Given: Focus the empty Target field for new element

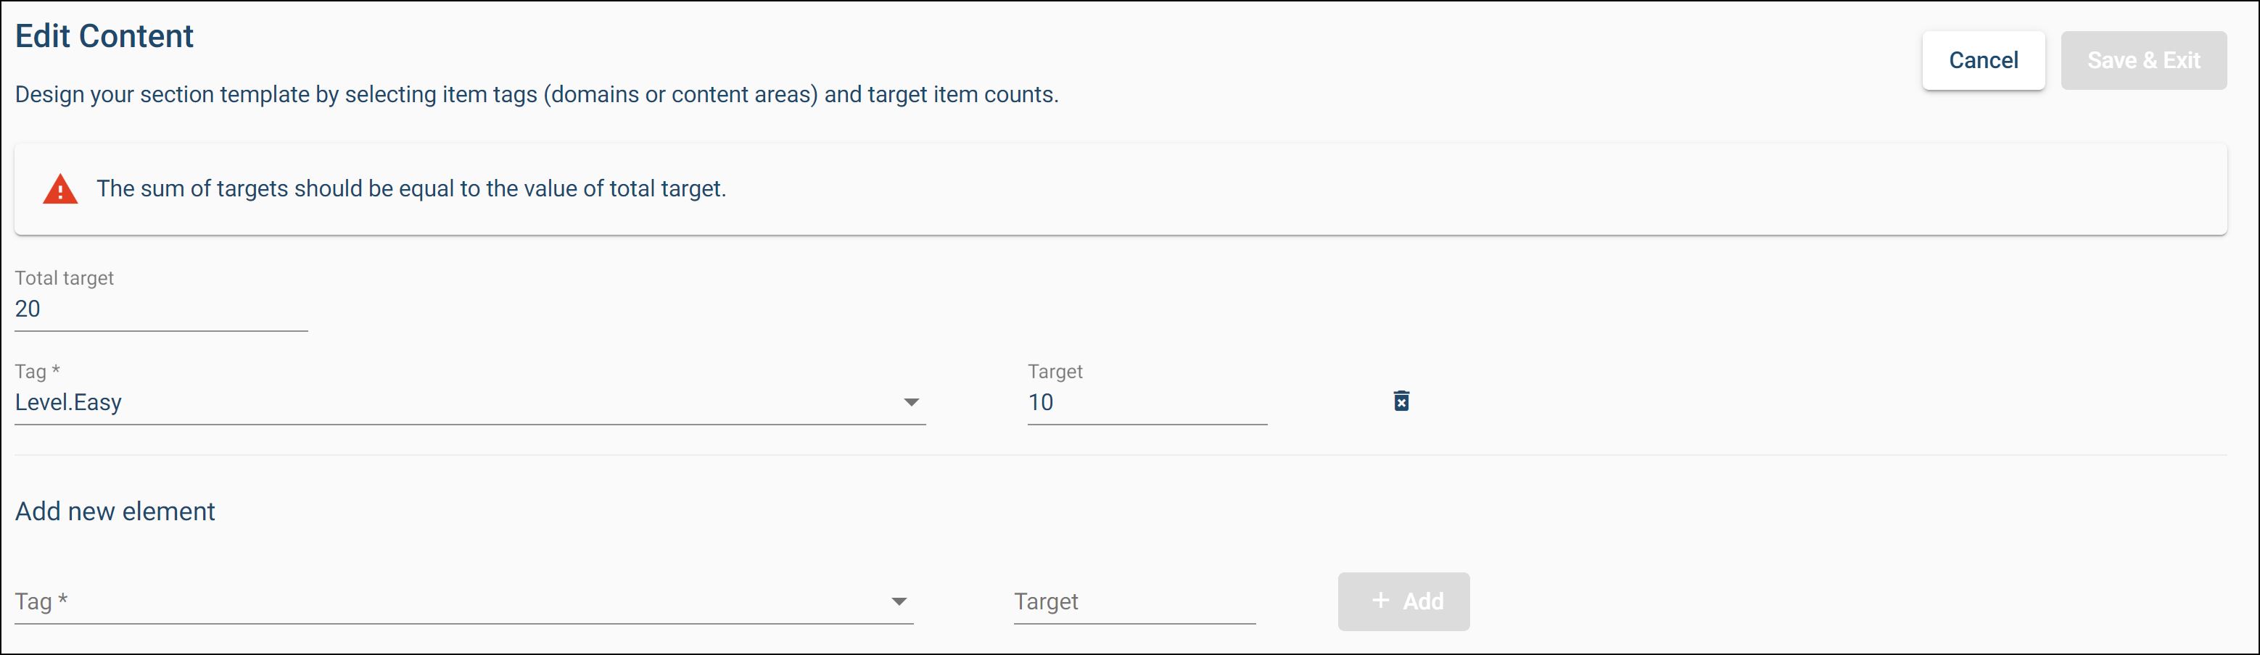Looking at the screenshot, I should 1134,601.
